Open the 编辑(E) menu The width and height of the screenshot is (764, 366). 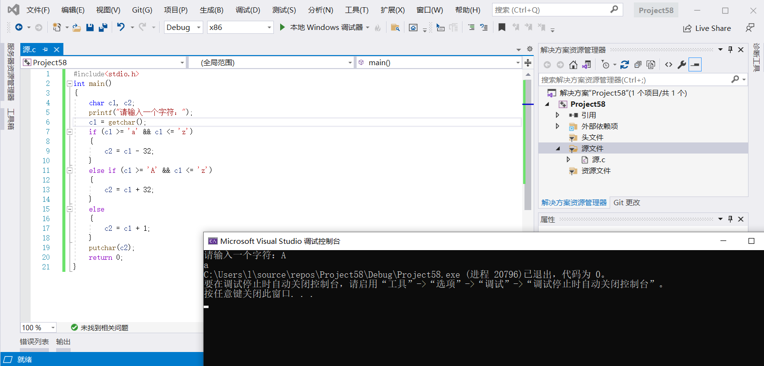(x=73, y=10)
